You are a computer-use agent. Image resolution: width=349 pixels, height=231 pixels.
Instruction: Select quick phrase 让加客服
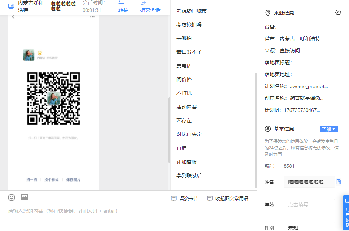[x=187, y=162]
